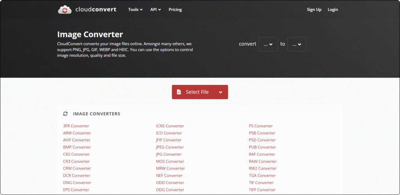Click the cloudconvert brand name text
This screenshot has height=195, width=400.
(96, 10)
